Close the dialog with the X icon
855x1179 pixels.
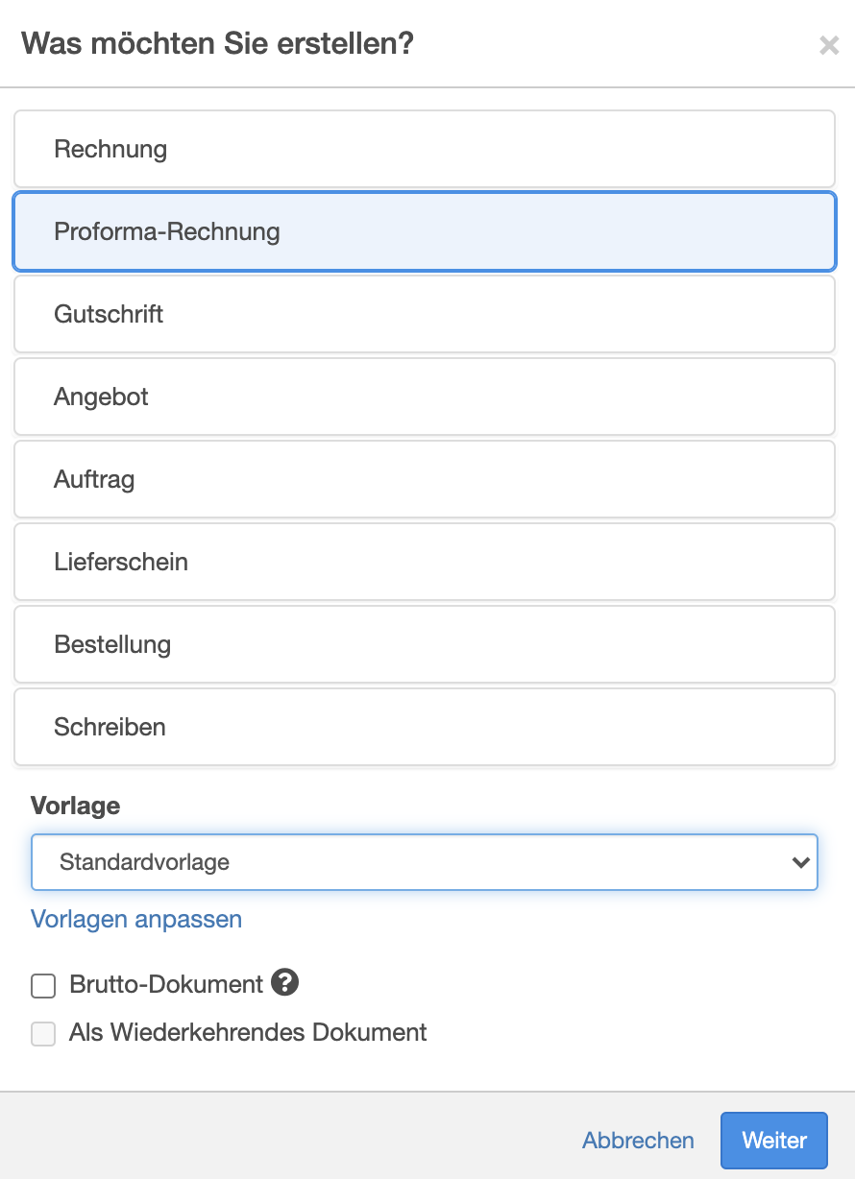click(x=829, y=45)
